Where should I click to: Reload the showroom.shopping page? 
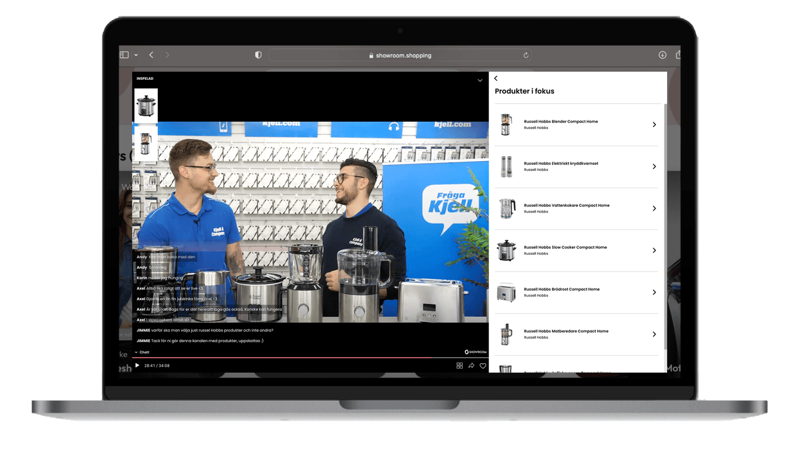click(x=526, y=55)
